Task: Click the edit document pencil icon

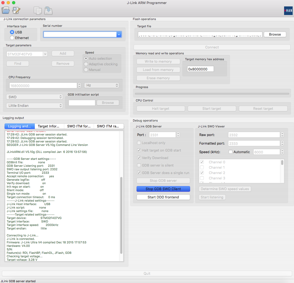Action: point(16,10)
